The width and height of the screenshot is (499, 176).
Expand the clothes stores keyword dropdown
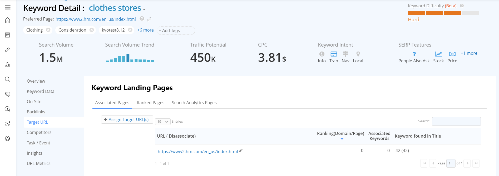tap(144, 9)
